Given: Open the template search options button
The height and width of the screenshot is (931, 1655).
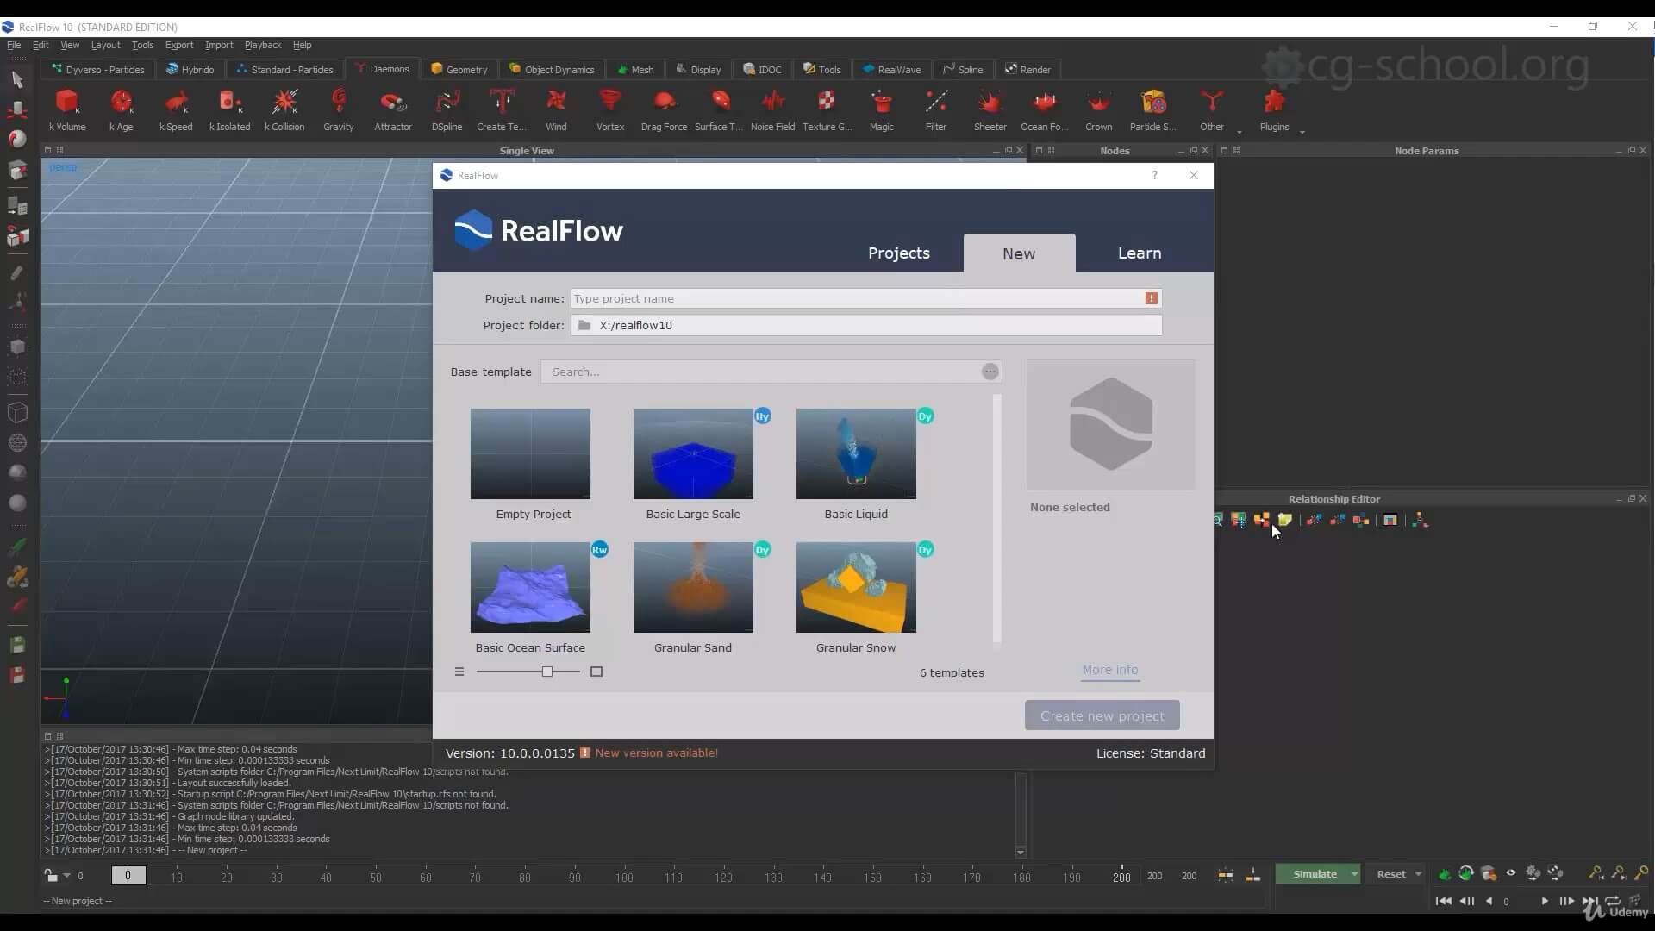Looking at the screenshot, I should [990, 372].
